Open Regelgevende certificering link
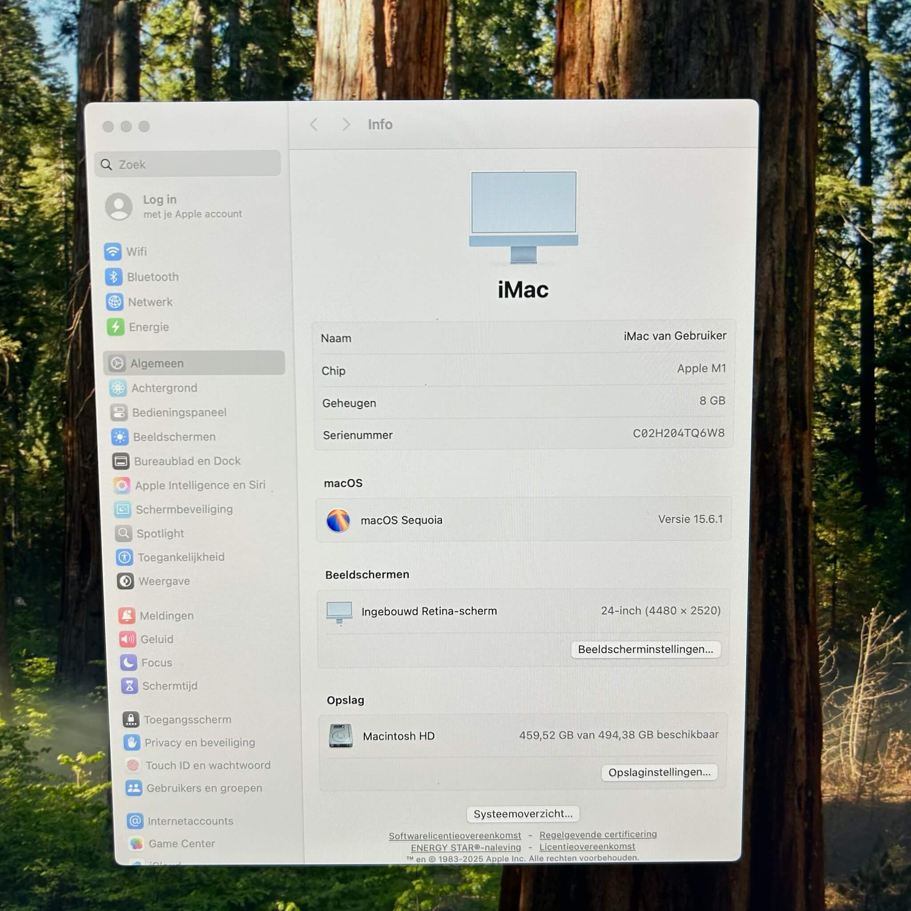Image resolution: width=911 pixels, height=911 pixels. point(598,834)
